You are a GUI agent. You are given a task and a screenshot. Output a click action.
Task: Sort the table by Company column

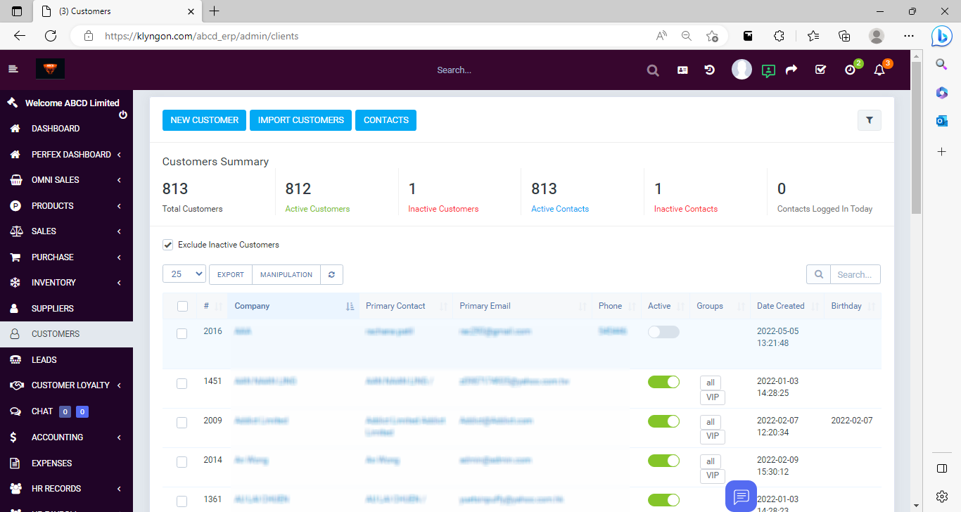click(293, 306)
